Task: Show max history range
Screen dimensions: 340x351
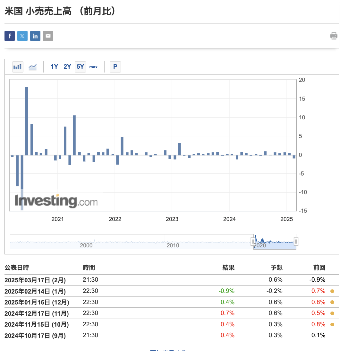Action: pyautogui.click(x=93, y=67)
